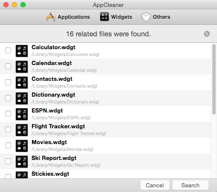Select the ESPN.wdgt file name
This screenshot has height=192, width=217.
pos(47,111)
